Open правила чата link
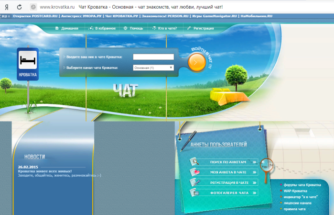 point(295,209)
